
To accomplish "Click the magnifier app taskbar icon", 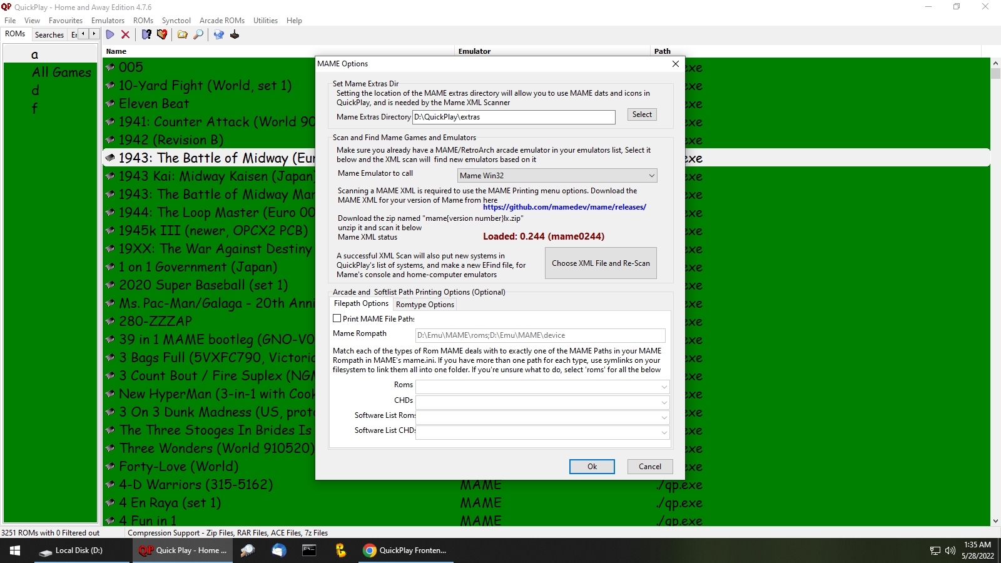I will point(248,550).
